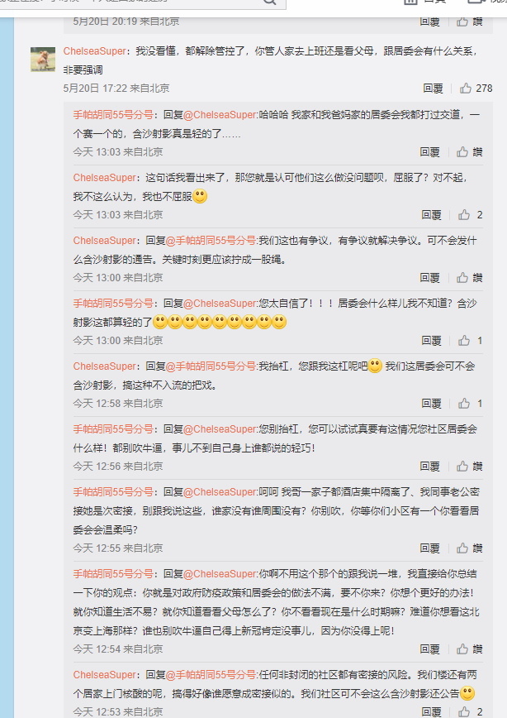
Task: Click 回复 on the 5月20日 20:19 comment
Action: [429, 22]
